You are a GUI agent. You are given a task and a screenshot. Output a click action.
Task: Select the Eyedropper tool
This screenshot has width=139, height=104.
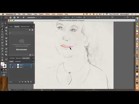tap(2, 51)
